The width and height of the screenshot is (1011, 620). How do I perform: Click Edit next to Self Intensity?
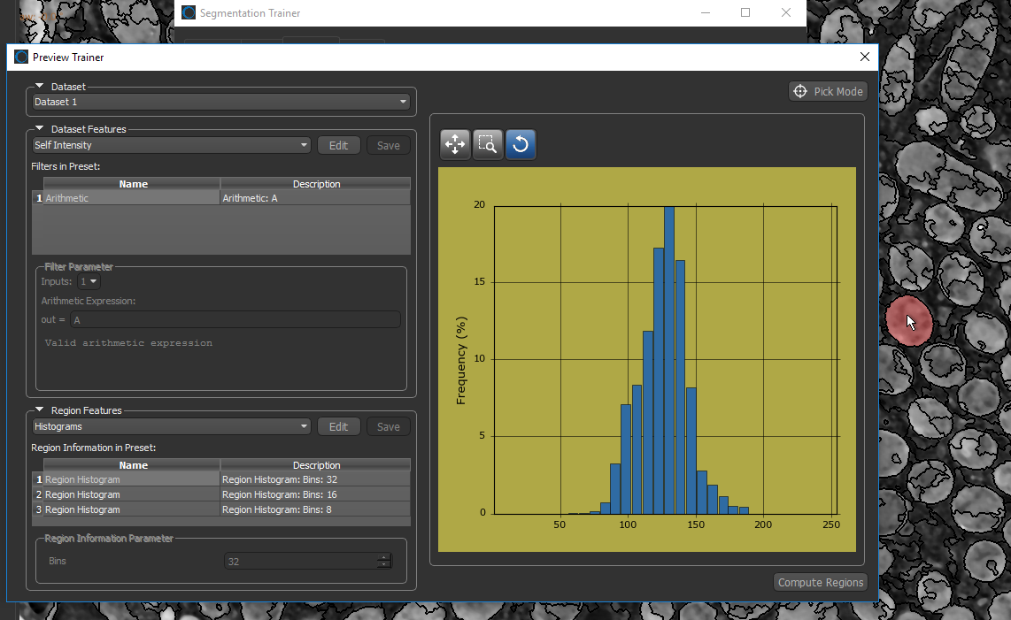click(x=338, y=145)
